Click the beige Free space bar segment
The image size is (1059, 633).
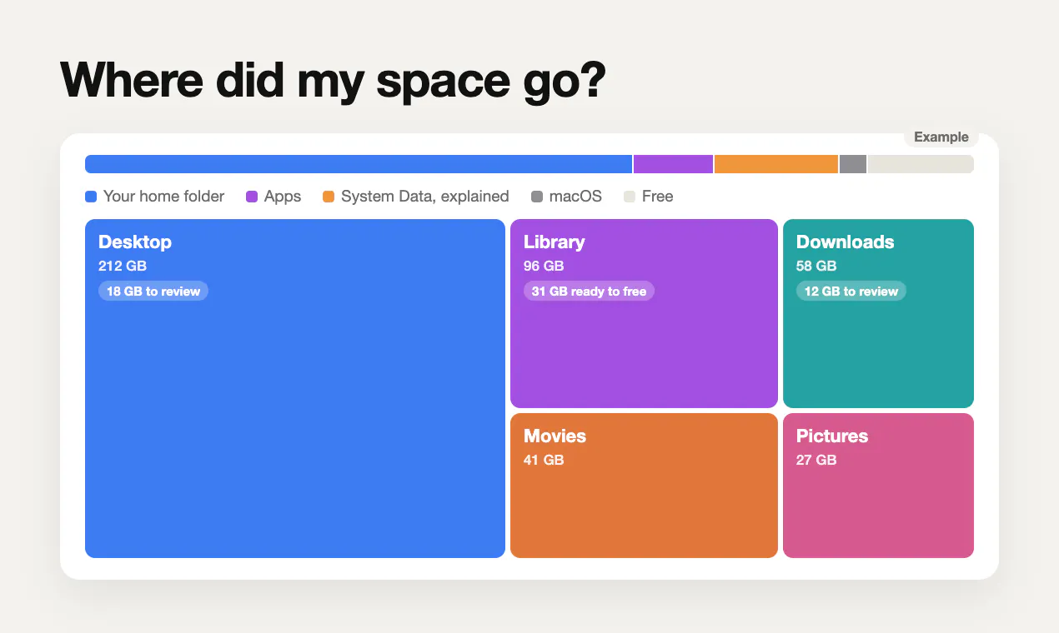(x=921, y=164)
